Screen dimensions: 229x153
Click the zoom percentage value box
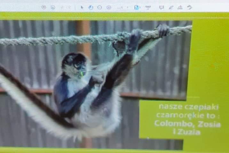tap(120, 7)
